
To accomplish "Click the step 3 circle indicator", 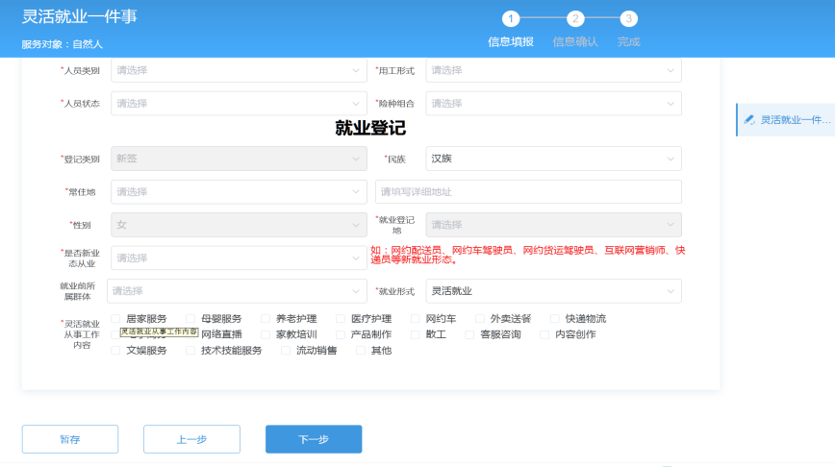I will pos(628,18).
